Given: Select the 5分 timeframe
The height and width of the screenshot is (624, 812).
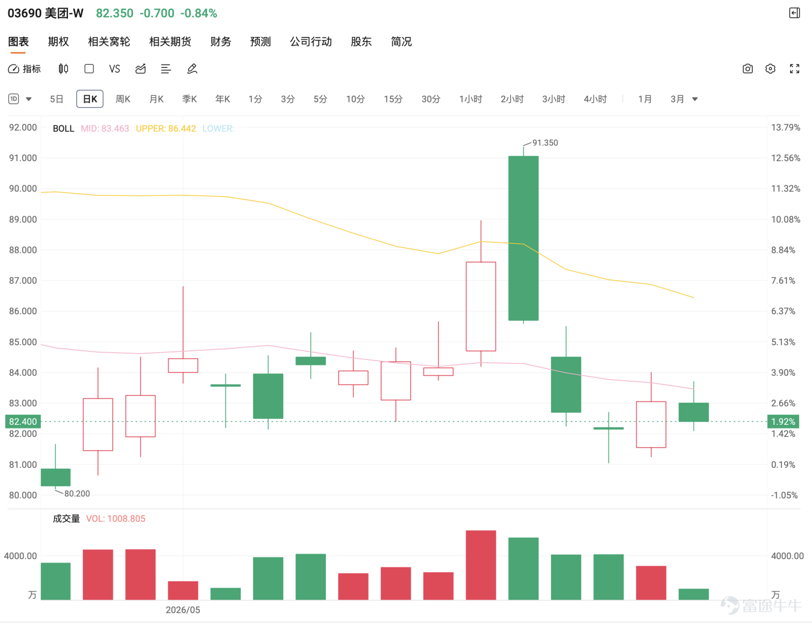Looking at the screenshot, I should (320, 99).
